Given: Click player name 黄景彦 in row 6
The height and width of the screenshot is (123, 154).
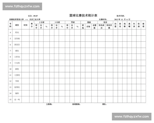Looking at the screenshot, I should 17,45.
